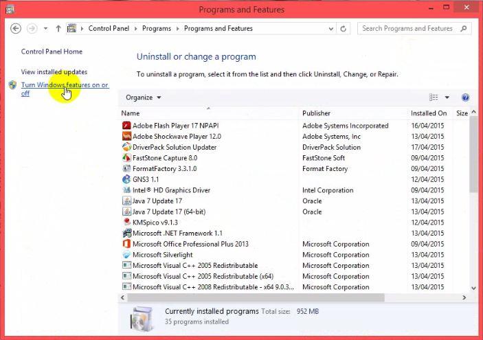Select FormatFactory 3.3.1.0 icon
Image resolution: width=483 pixels, height=340 pixels.
(126, 168)
